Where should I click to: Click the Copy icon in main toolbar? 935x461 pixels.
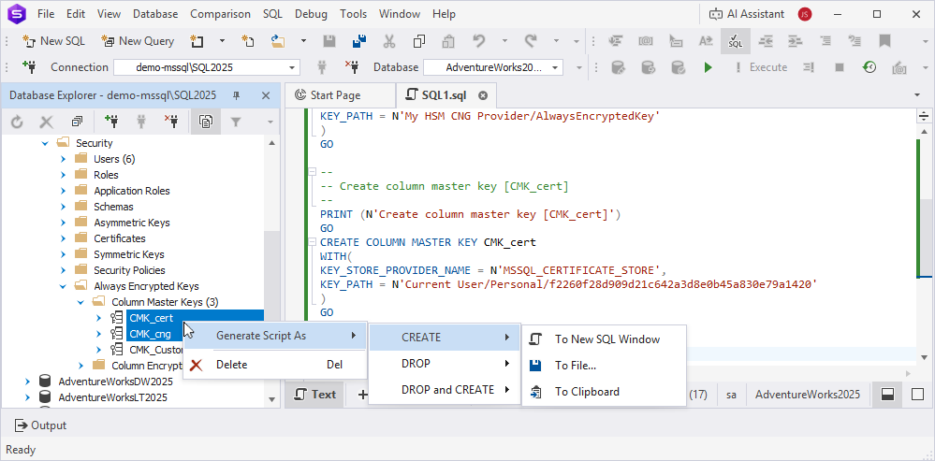pyautogui.click(x=419, y=41)
